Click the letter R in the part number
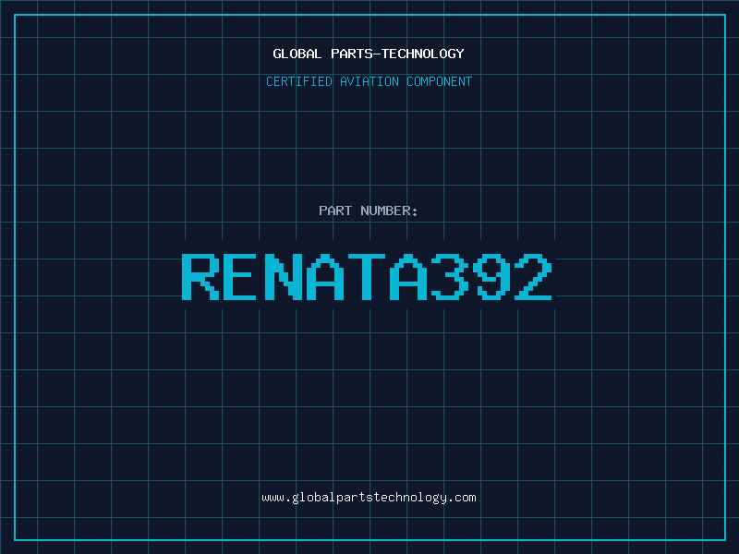This screenshot has height=554, width=739. coord(200,276)
